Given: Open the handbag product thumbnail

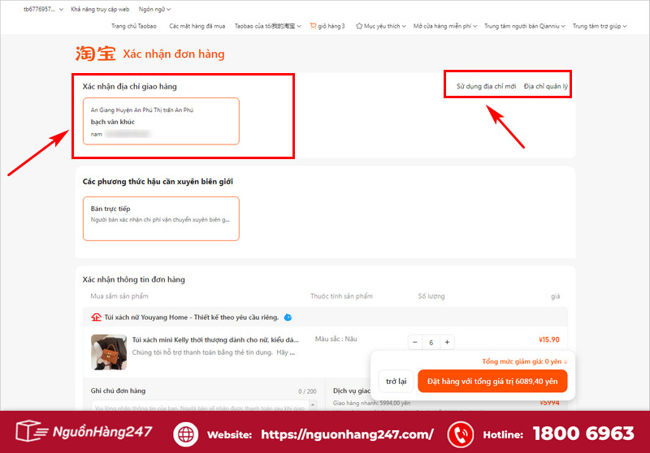Looking at the screenshot, I should 108,352.
